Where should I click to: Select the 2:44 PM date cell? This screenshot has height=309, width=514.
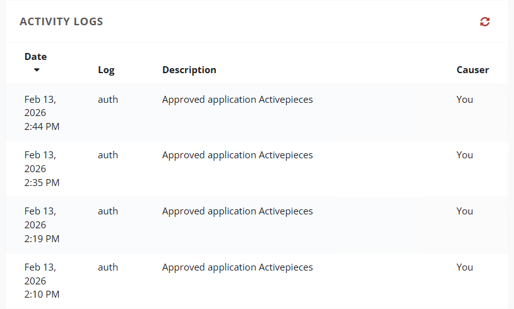pyautogui.click(x=42, y=113)
